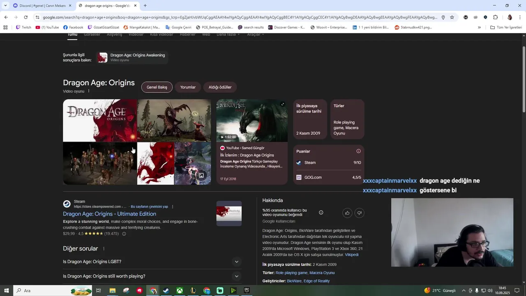Click the info icon next to Puanlar
The image size is (526, 296).
358,151
